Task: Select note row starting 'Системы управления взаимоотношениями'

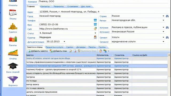Action: click(x=97, y=62)
